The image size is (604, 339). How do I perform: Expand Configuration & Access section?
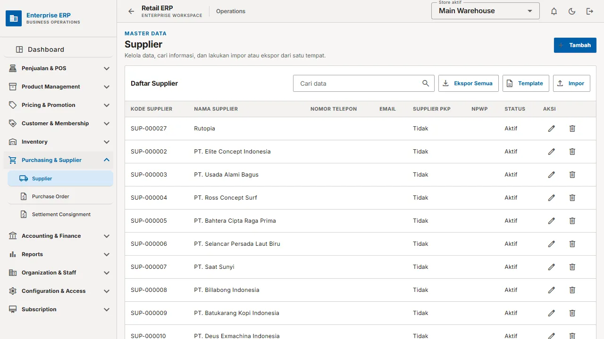click(x=59, y=291)
